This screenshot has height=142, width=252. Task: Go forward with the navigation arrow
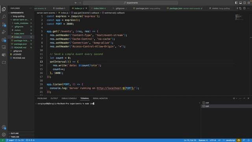pos(80,3)
